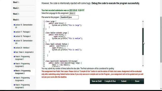Click the Reset button
This screenshot has height=91, width=162.
(137, 81)
